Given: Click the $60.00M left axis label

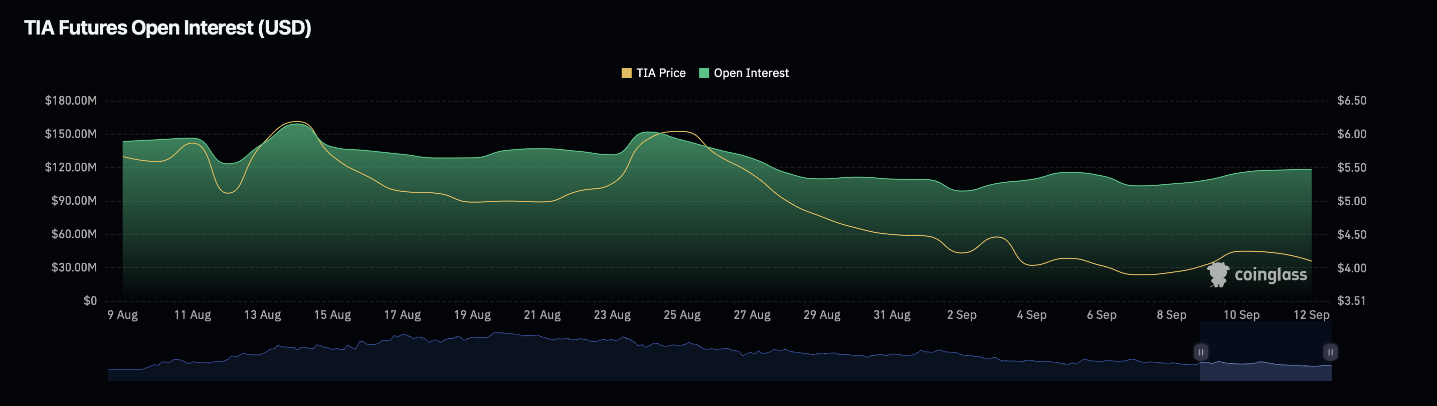Looking at the screenshot, I should coord(74,234).
